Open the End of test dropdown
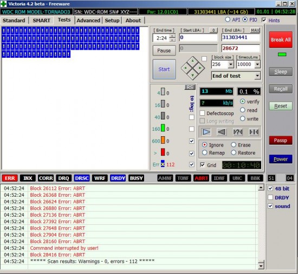The width and height of the screenshot is (298, 274). click(257, 76)
